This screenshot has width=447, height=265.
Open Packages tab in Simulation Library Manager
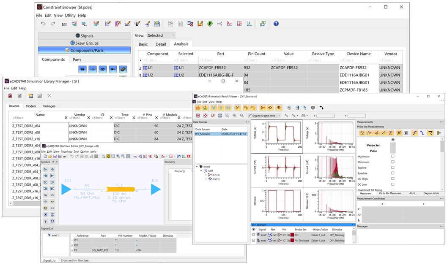point(49,106)
